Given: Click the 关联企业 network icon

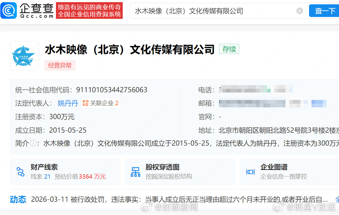Looking at the screenshot, I should tap(86, 103).
